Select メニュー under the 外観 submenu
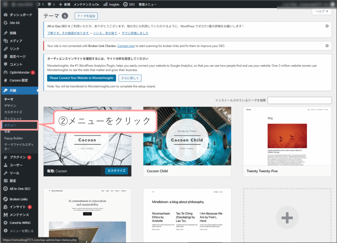The width and height of the screenshot is (337, 243). click(x=10, y=125)
